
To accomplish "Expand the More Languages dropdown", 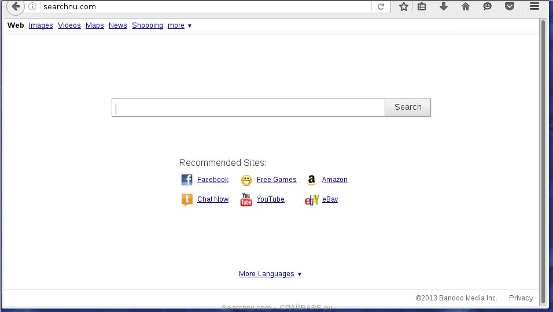I will (x=270, y=274).
